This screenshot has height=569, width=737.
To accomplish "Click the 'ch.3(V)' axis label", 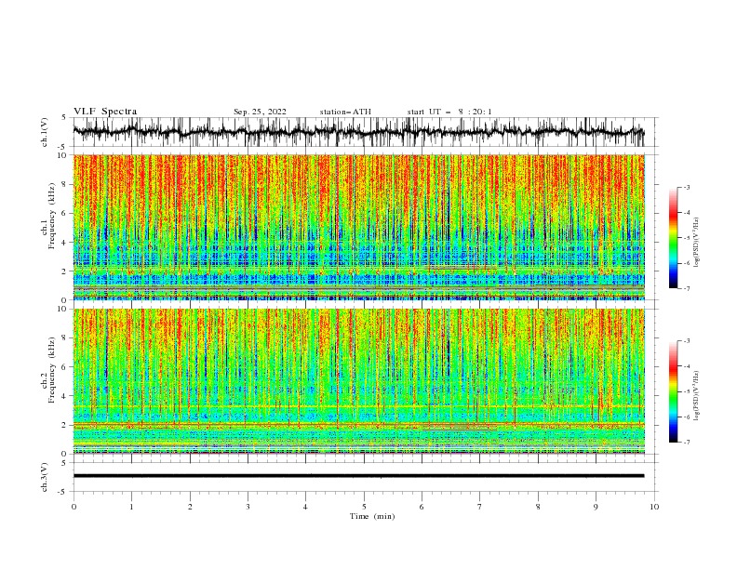I will 45,477.
